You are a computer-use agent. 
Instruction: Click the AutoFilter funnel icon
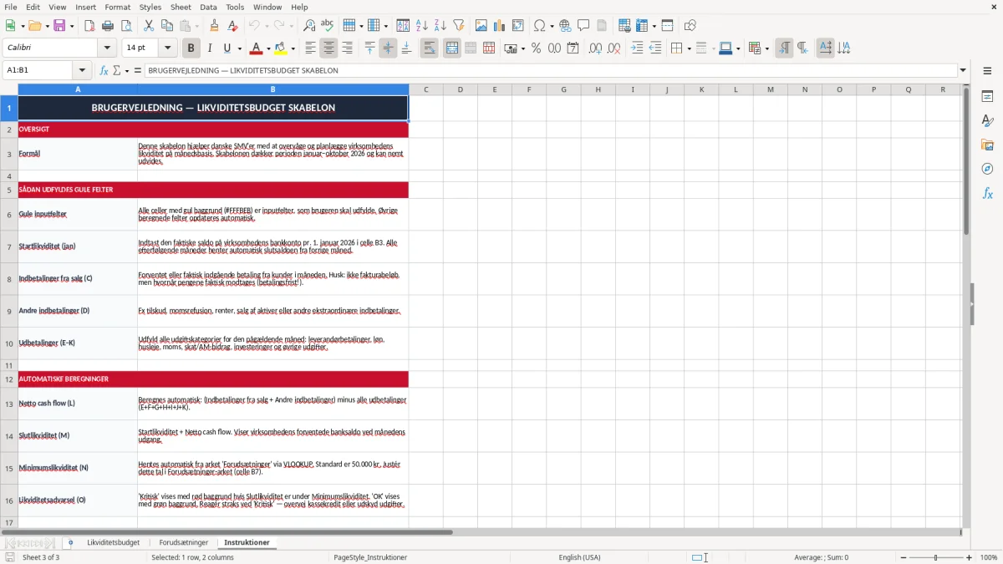coord(458,26)
